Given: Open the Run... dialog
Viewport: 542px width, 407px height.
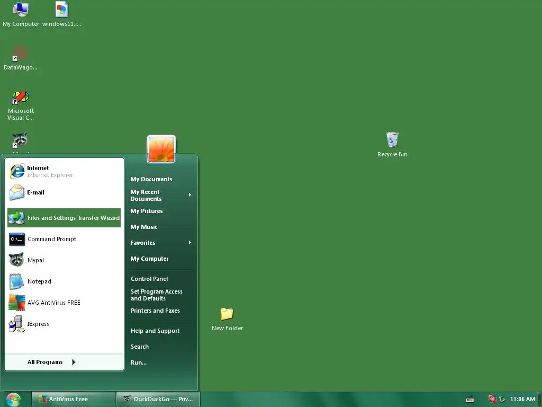Looking at the screenshot, I should [139, 362].
